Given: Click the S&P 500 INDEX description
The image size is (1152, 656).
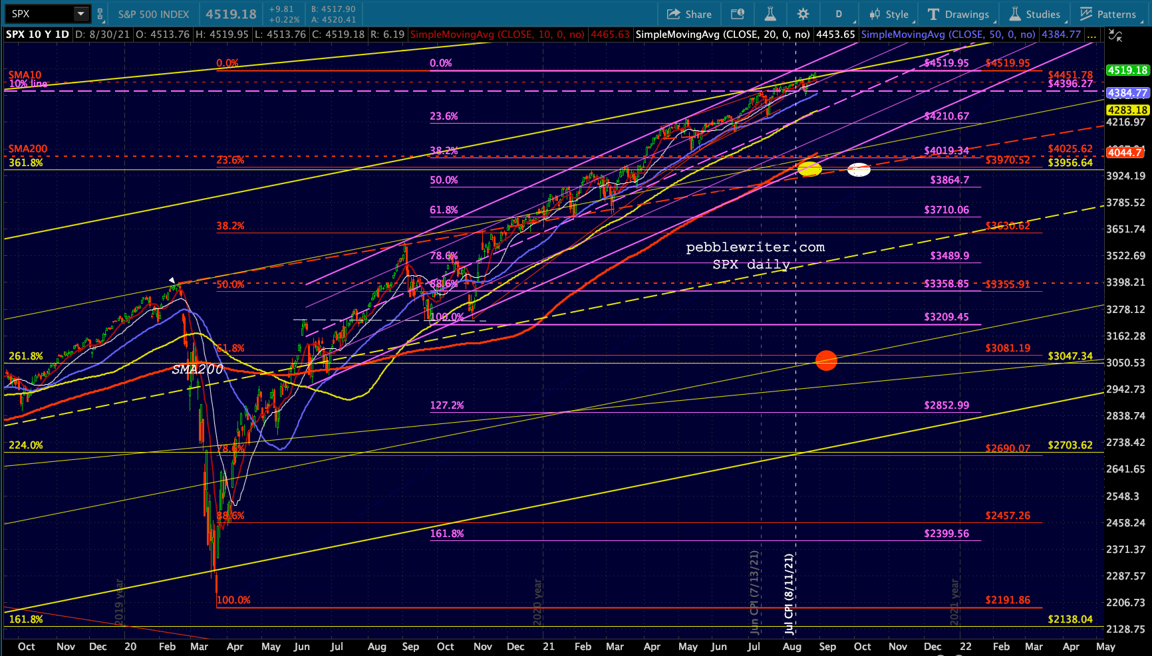Looking at the screenshot, I should [x=154, y=14].
